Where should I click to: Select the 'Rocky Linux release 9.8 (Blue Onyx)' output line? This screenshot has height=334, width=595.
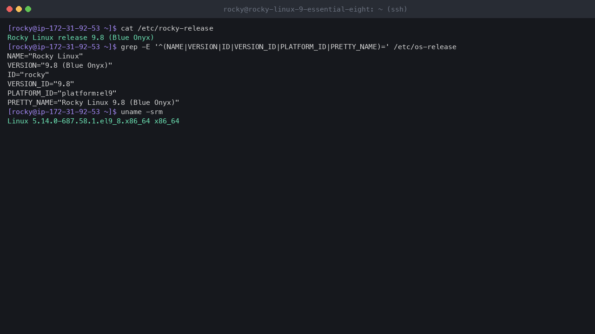(x=81, y=38)
